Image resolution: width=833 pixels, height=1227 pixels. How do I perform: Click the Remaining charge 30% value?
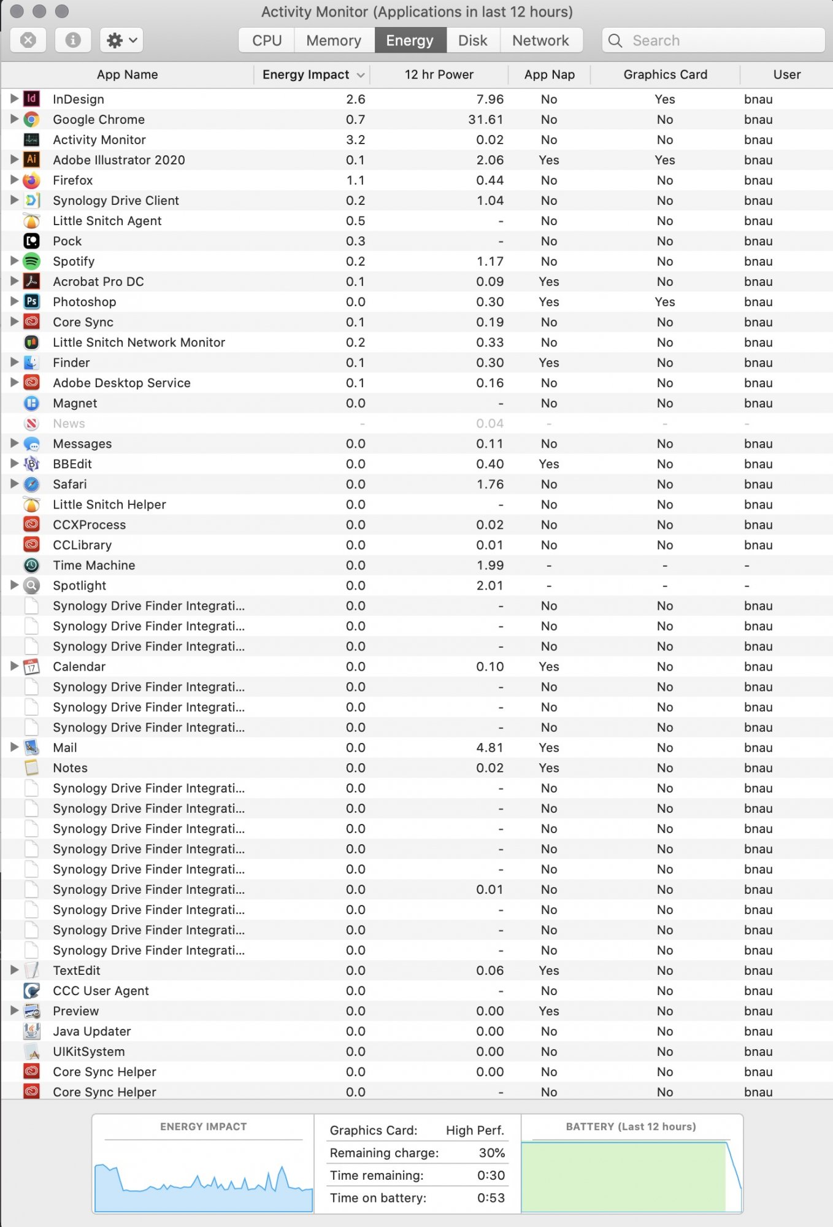click(x=492, y=1152)
